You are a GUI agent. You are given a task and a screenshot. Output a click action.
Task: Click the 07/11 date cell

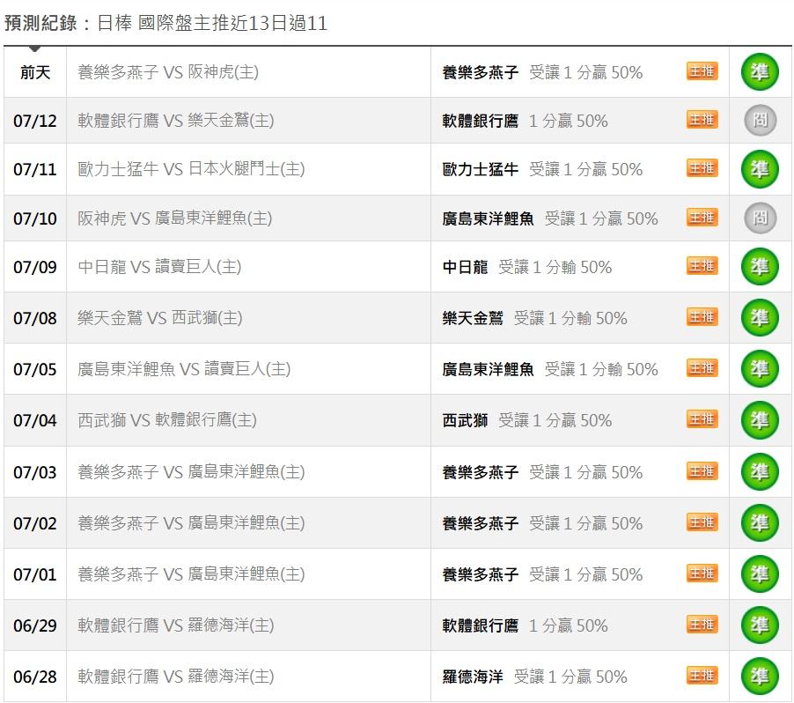tap(35, 169)
